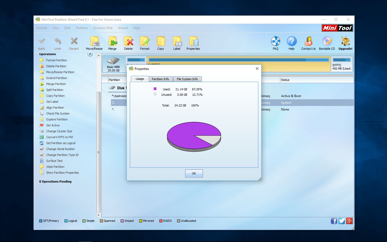The height and width of the screenshot is (242, 387).
Task: Click the Delete Partition sidebar icon
Action: pos(42,66)
